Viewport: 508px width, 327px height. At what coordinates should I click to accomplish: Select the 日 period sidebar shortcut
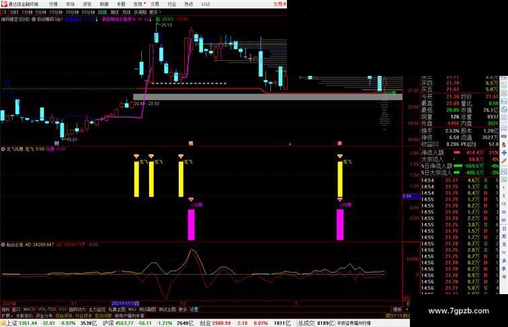pyautogui.click(x=504, y=228)
